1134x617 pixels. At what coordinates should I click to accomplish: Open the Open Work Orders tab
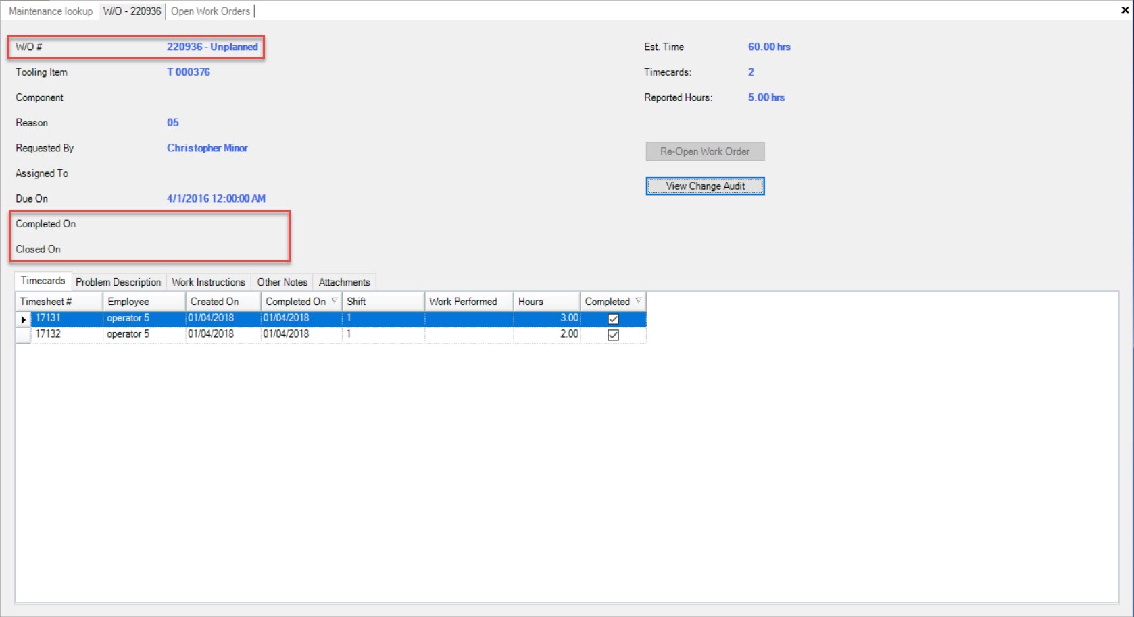click(210, 11)
